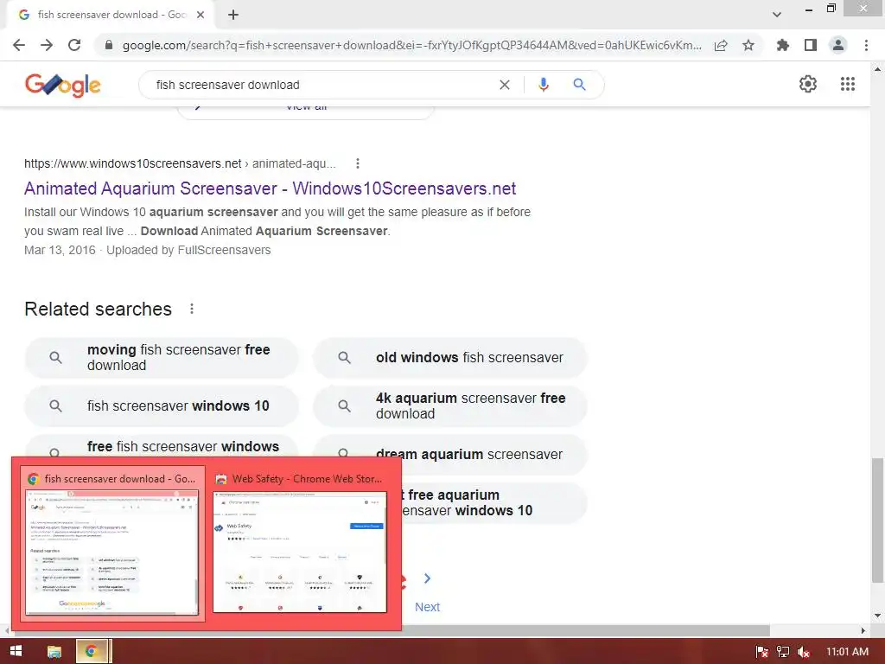This screenshot has width=885, height=664.
Task: Open Chrome three-dot menu
Action: coord(866,45)
